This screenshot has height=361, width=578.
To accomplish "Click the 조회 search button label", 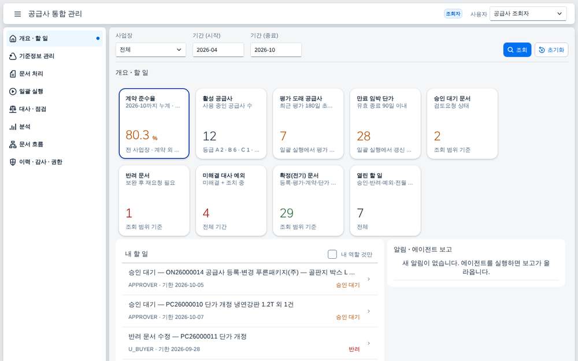I will [x=521, y=50].
